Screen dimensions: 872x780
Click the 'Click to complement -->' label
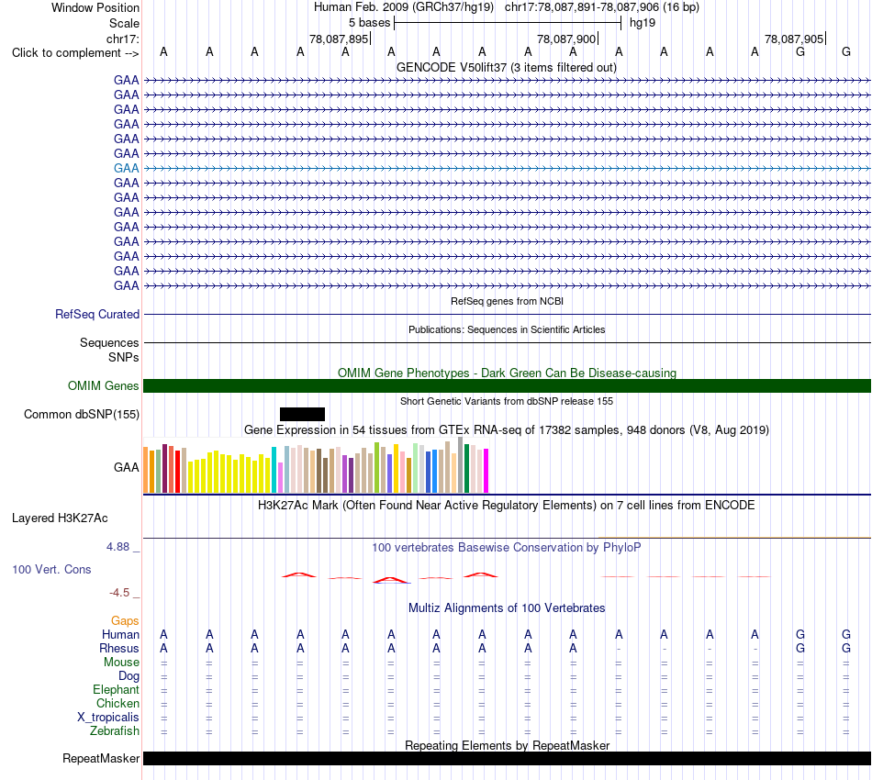click(75, 53)
